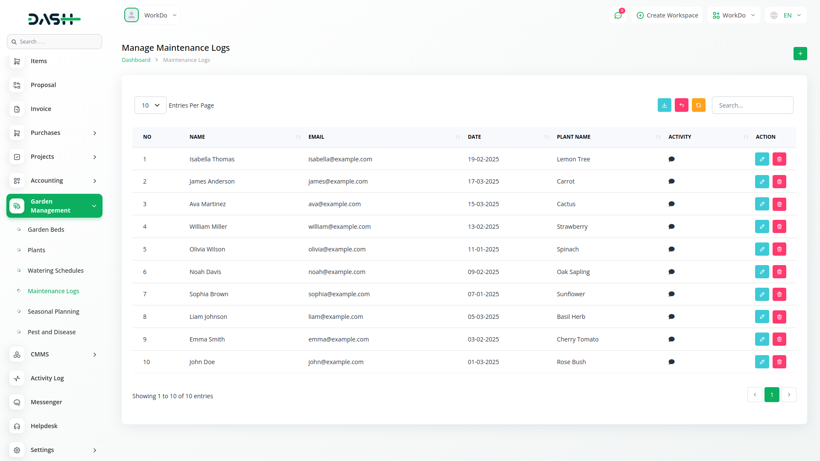This screenshot has height=461, width=820.
Task: Click the table search input field
Action: point(752,105)
